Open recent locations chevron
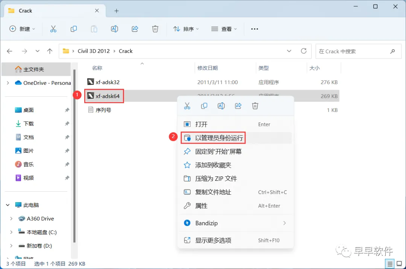Image resolution: width=406 pixels, height=269 pixels. pyautogui.click(x=38, y=51)
